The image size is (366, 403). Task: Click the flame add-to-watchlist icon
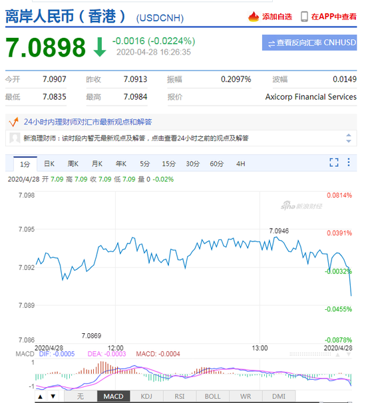click(254, 17)
